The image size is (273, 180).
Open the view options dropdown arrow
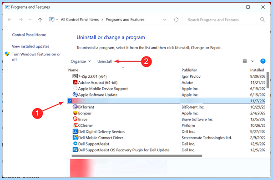(252, 61)
